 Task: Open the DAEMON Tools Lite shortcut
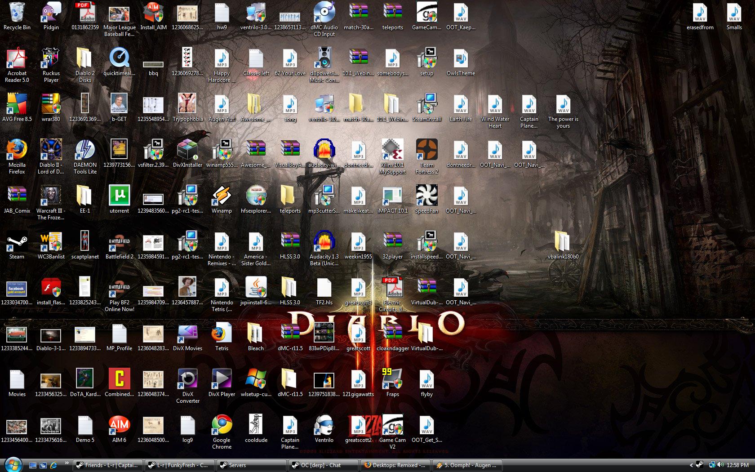pyautogui.click(x=85, y=150)
